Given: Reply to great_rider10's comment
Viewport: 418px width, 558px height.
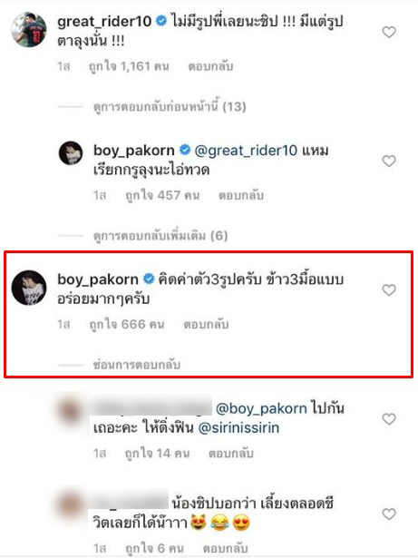Looking at the screenshot, I should 210,66.
